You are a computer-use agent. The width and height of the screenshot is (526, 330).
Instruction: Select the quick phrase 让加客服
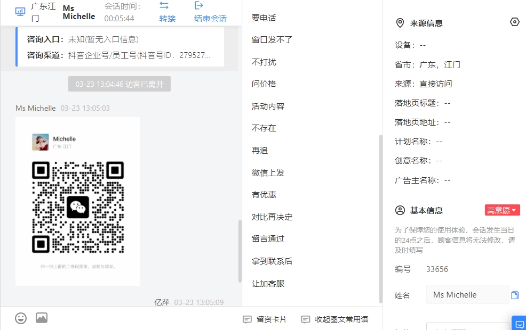(x=268, y=284)
